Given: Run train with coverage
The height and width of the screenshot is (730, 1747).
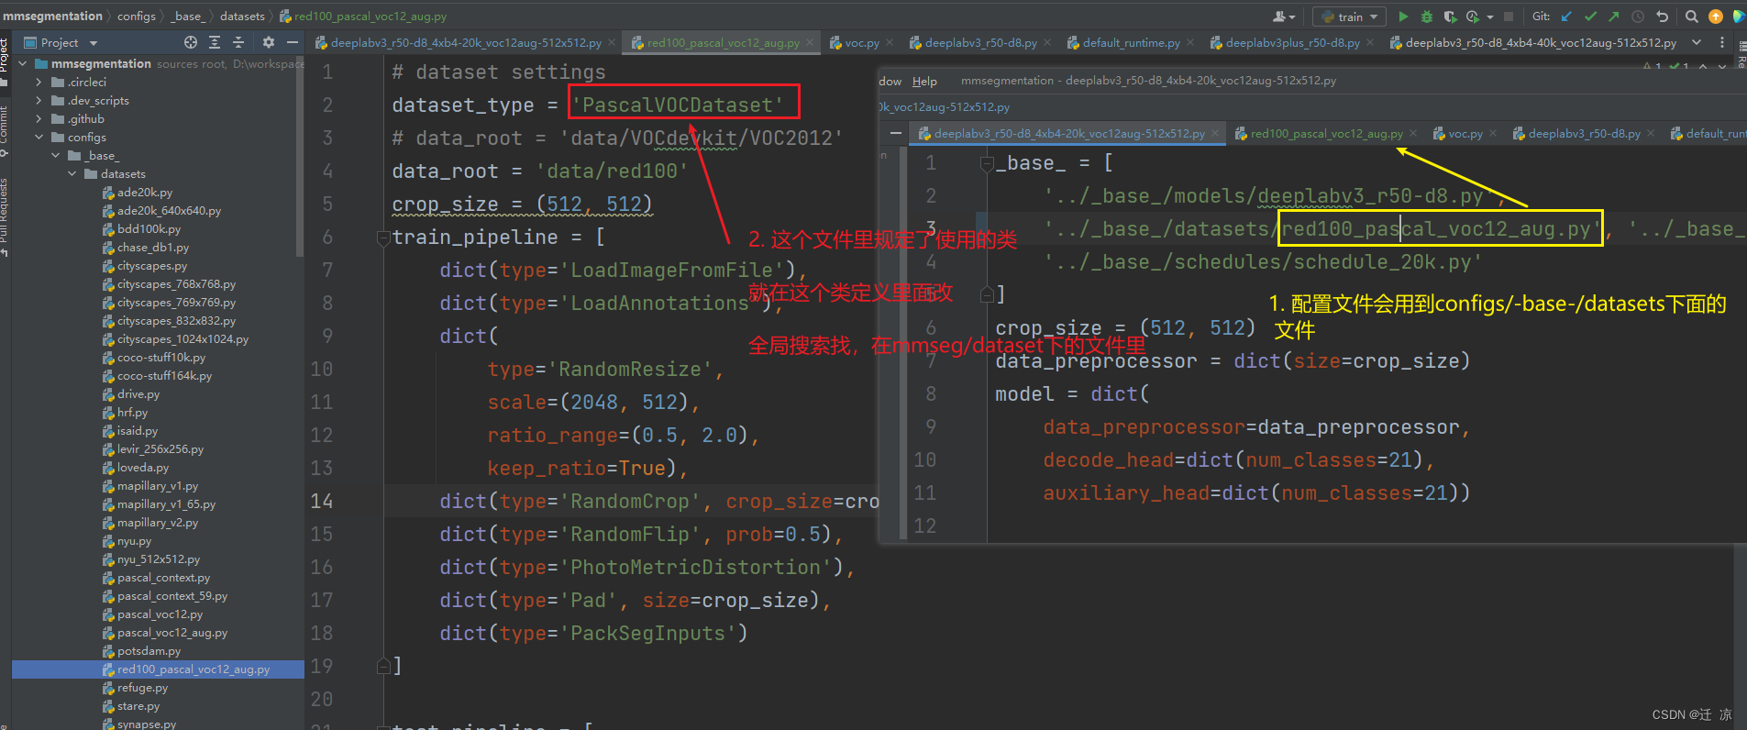Looking at the screenshot, I should [x=1449, y=17].
